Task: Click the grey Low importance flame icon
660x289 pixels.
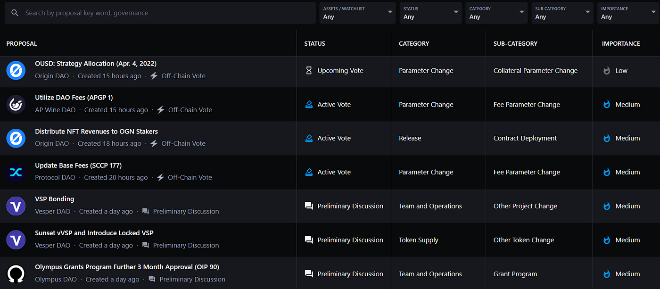Action: 607,71
